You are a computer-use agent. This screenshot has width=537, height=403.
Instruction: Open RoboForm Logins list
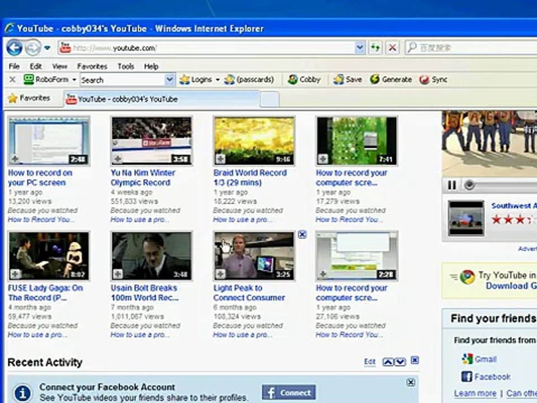(199, 79)
